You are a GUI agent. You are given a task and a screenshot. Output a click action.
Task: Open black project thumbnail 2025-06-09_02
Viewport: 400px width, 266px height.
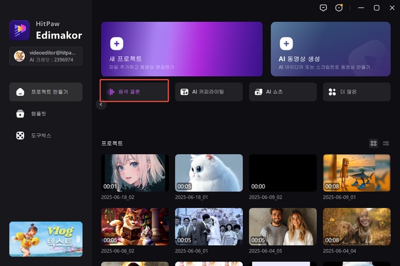click(x=283, y=173)
